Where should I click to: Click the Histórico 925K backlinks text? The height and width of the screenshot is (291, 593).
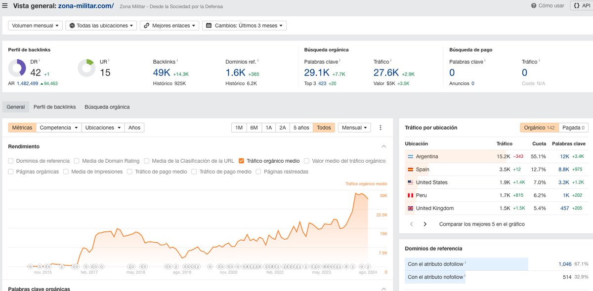click(169, 83)
